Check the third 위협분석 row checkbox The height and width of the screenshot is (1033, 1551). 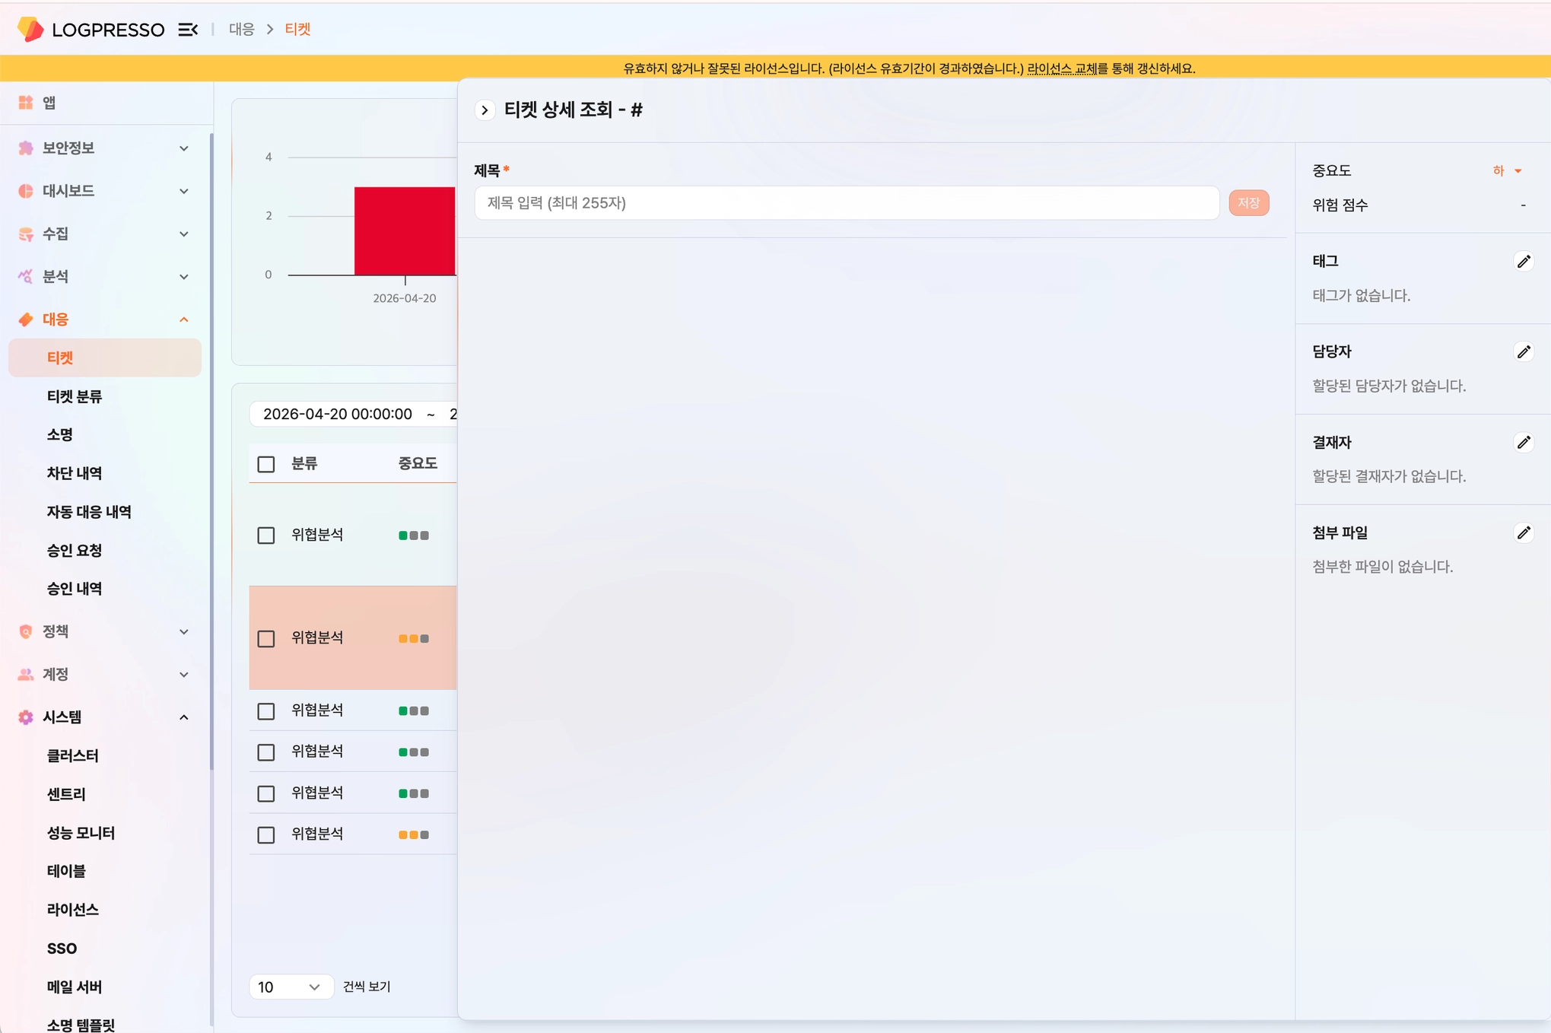tap(266, 711)
